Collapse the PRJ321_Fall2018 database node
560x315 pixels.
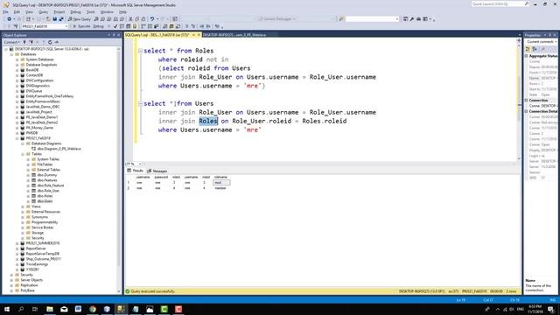point(17,138)
